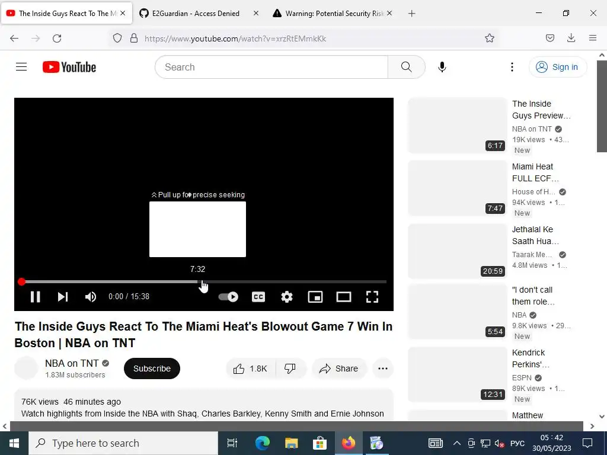Open a new browser tab
This screenshot has height=455, width=607.
point(411,14)
